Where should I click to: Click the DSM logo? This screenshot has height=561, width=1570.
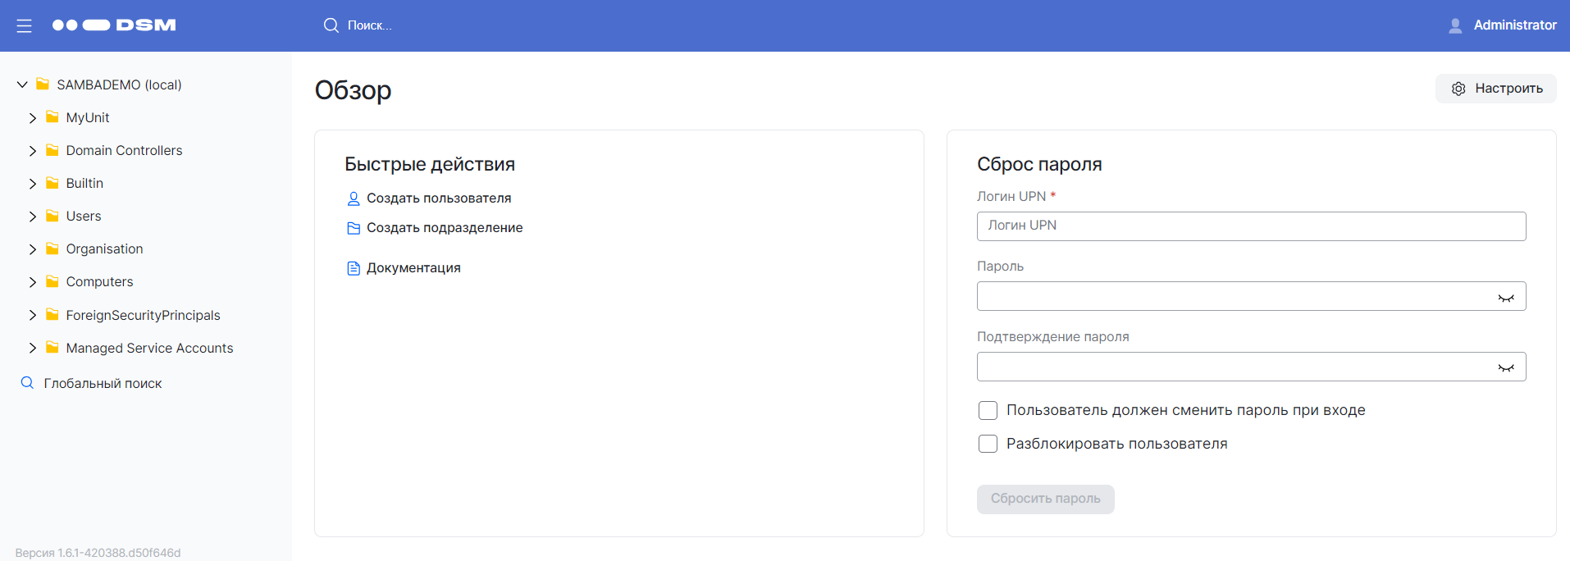[114, 25]
